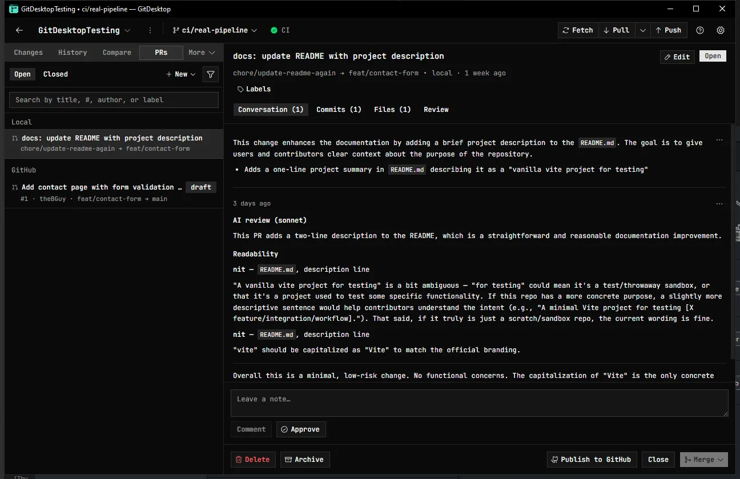Focus the PR search field
Viewport: 740px width, 479px height.
(114, 100)
